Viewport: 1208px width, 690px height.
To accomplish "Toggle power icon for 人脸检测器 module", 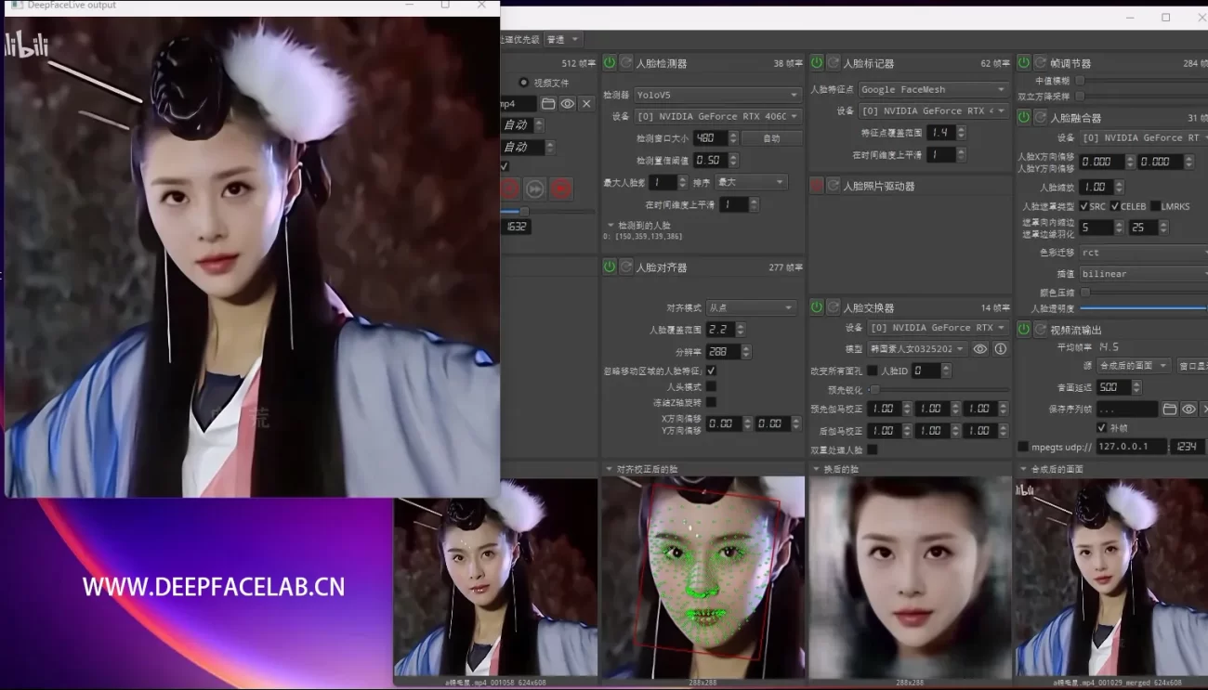I will click(610, 62).
